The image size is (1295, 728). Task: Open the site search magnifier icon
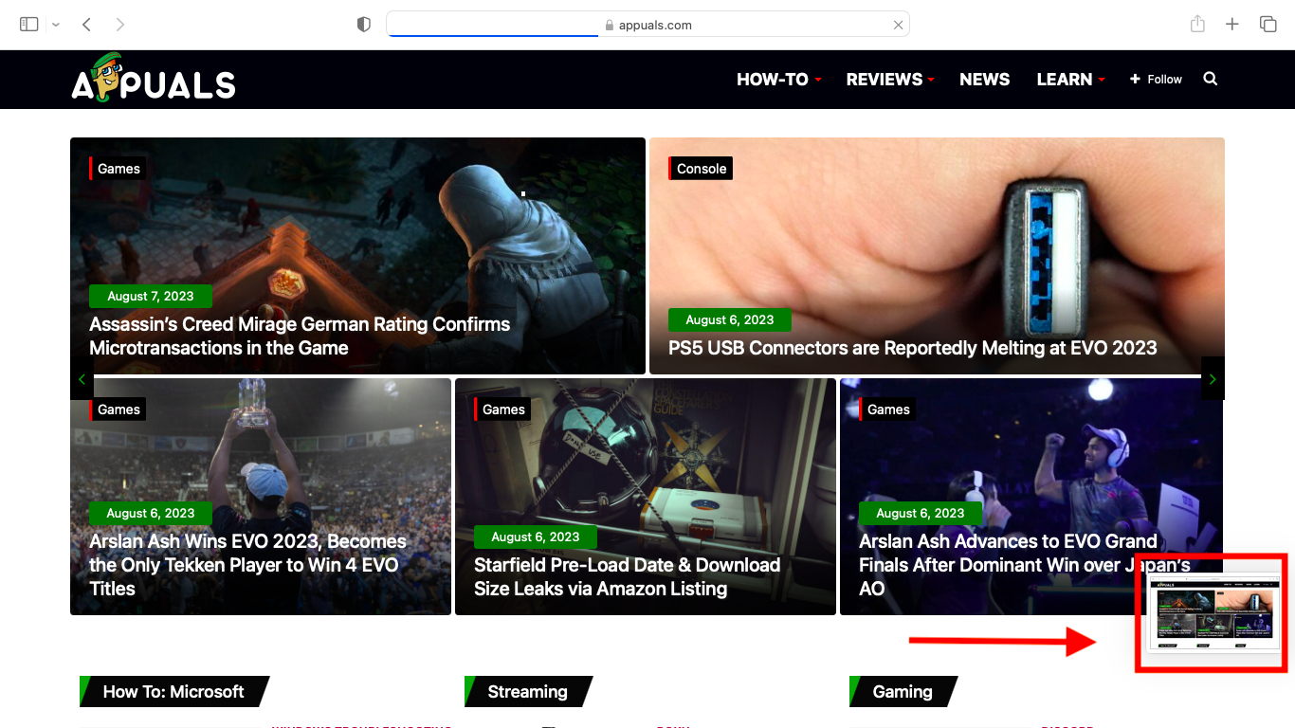(x=1210, y=79)
